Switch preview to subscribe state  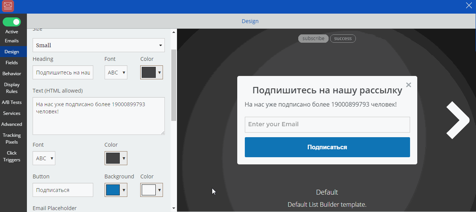pos(313,39)
